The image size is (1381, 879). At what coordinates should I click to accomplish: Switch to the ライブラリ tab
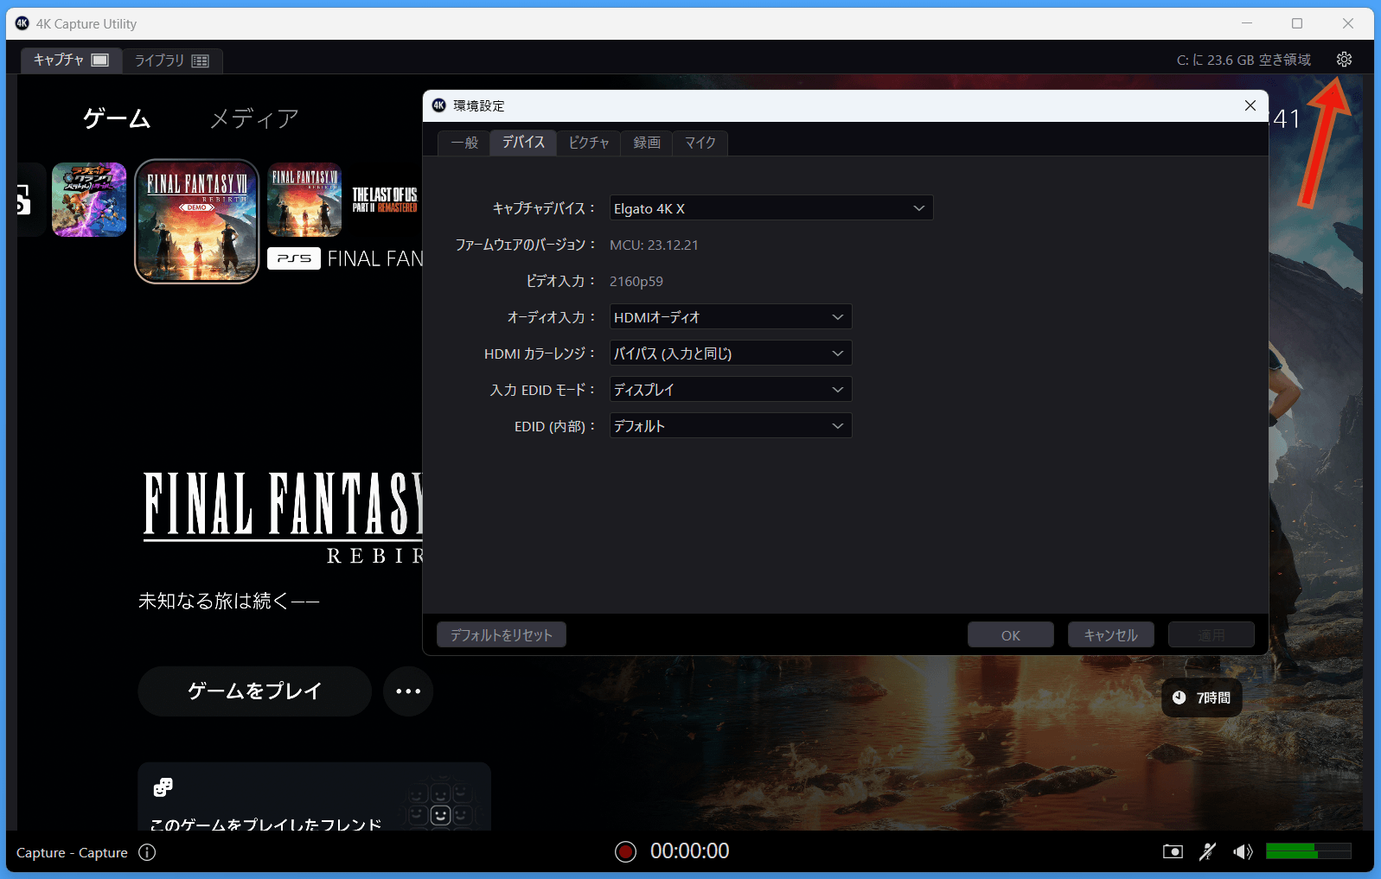[x=172, y=61]
